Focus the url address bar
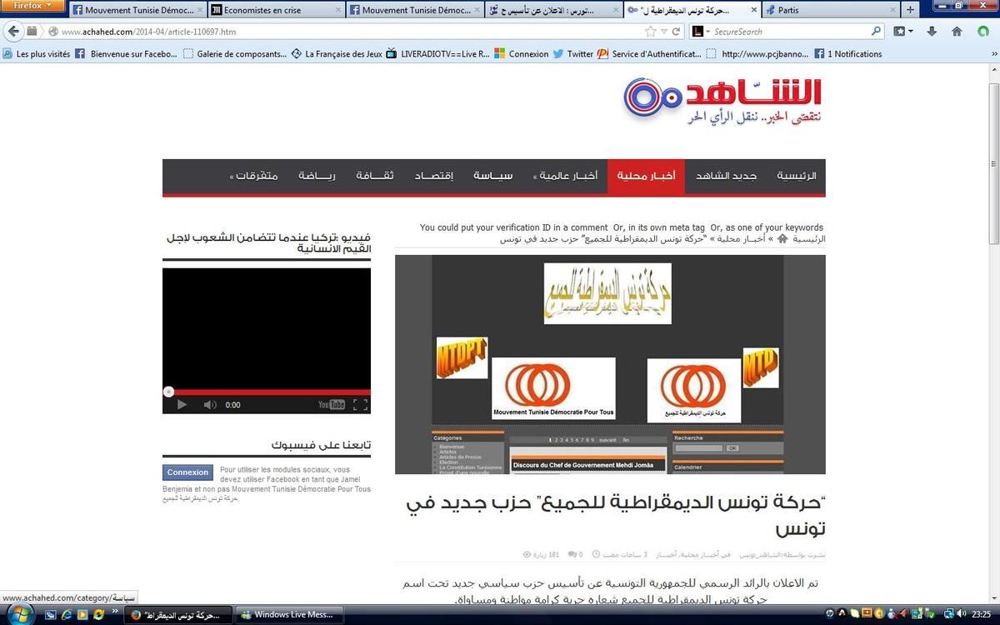 click(x=350, y=32)
